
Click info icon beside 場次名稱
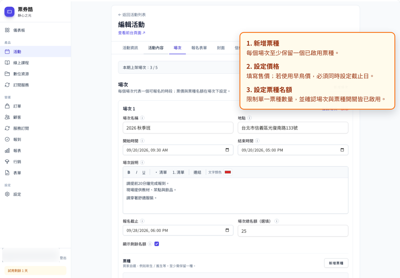[142, 118]
